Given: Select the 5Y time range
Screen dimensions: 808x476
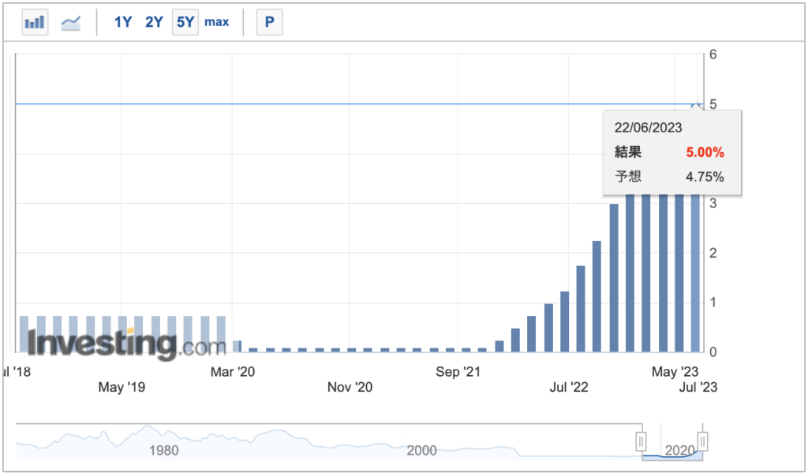Looking at the screenshot, I should (185, 22).
